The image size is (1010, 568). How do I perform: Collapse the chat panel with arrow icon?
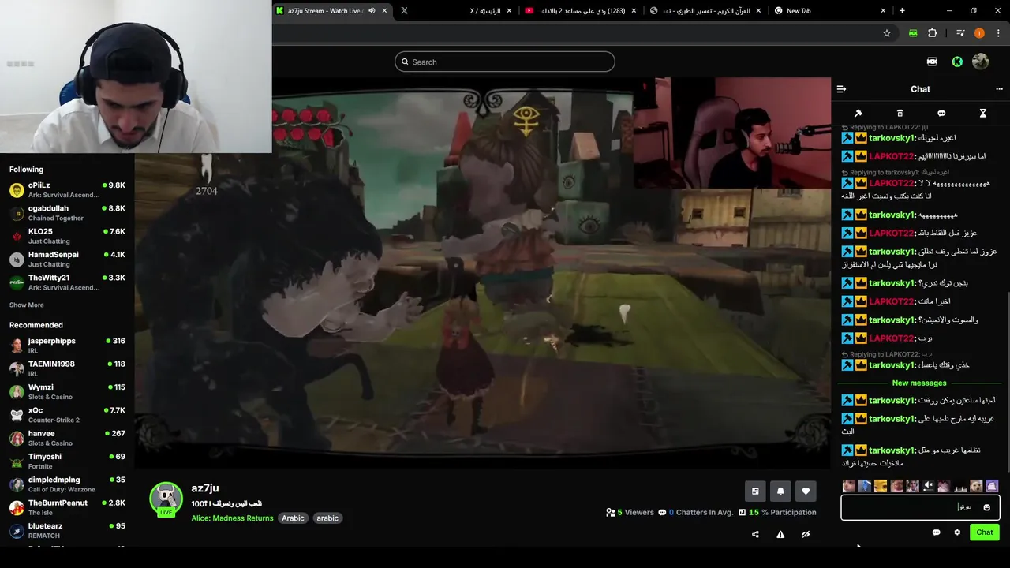coord(841,89)
